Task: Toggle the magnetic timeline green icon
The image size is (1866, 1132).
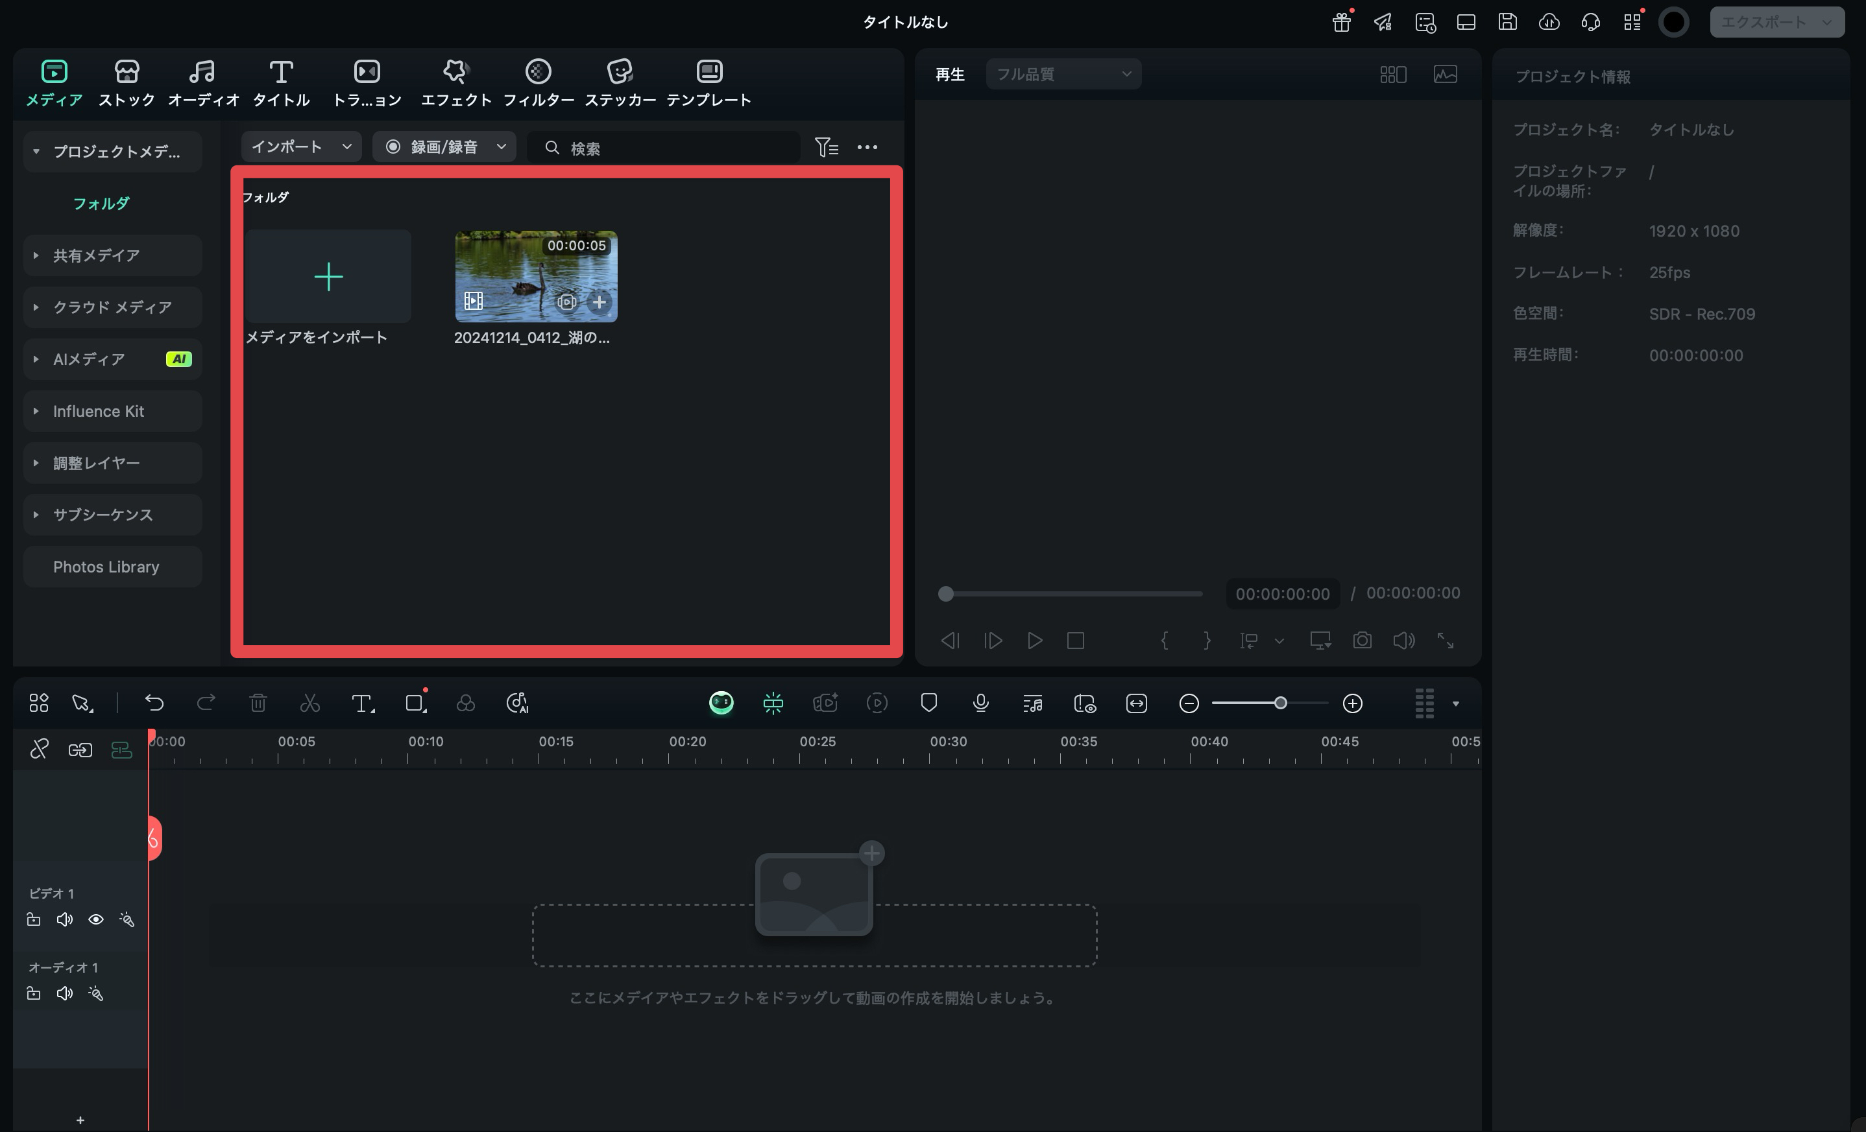Action: tap(121, 750)
